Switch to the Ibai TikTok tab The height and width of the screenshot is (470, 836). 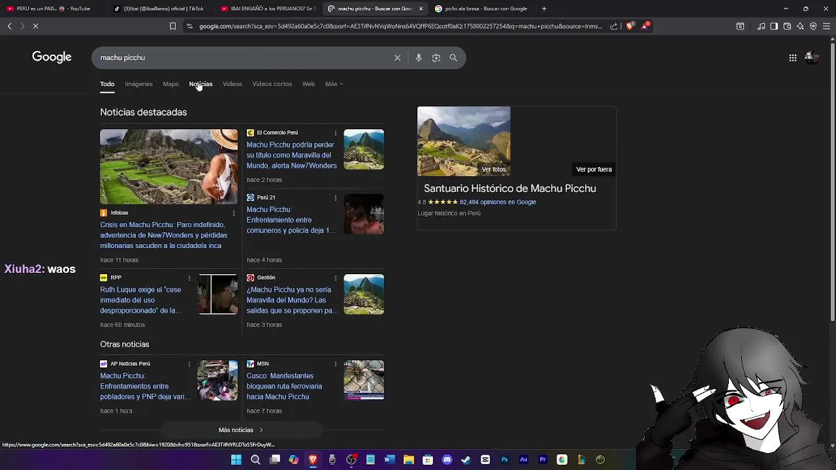[x=159, y=8]
